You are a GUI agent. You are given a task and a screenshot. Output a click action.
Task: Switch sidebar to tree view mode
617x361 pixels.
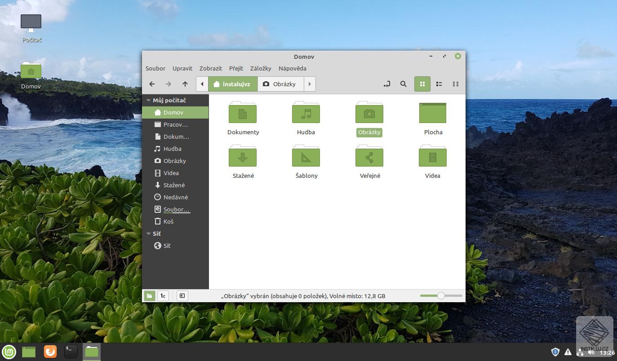pos(163,296)
